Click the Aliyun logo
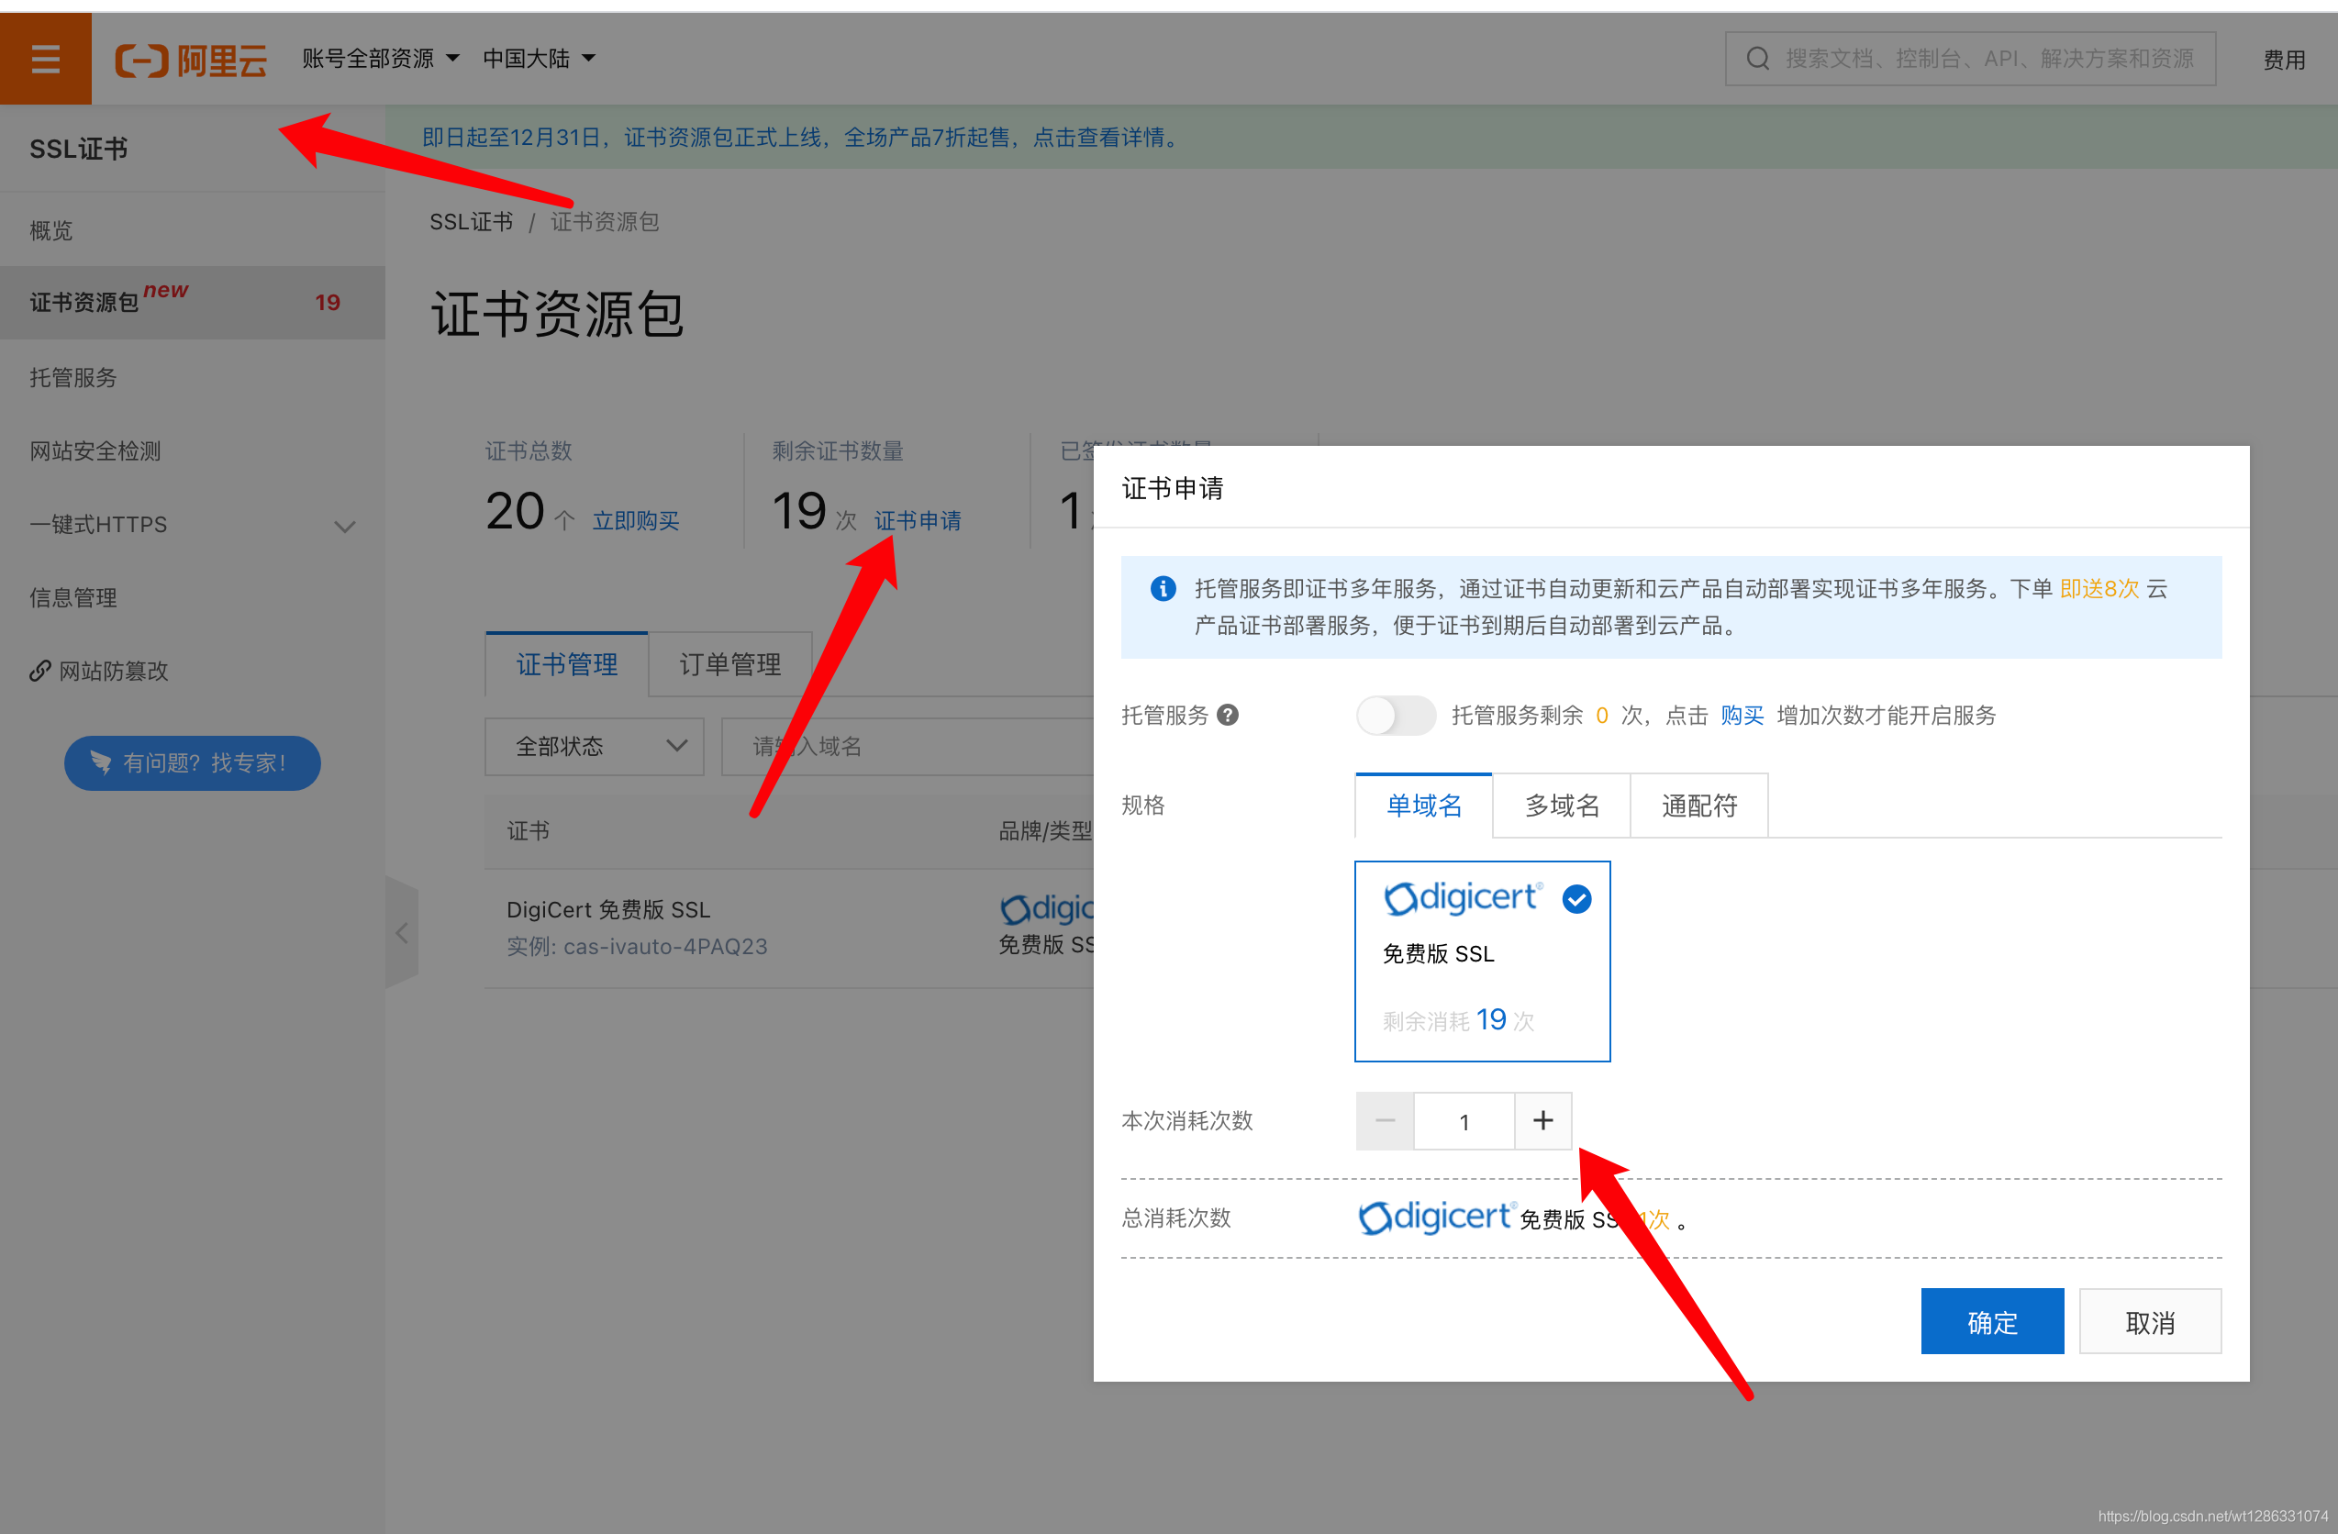 pyautogui.click(x=192, y=60)
